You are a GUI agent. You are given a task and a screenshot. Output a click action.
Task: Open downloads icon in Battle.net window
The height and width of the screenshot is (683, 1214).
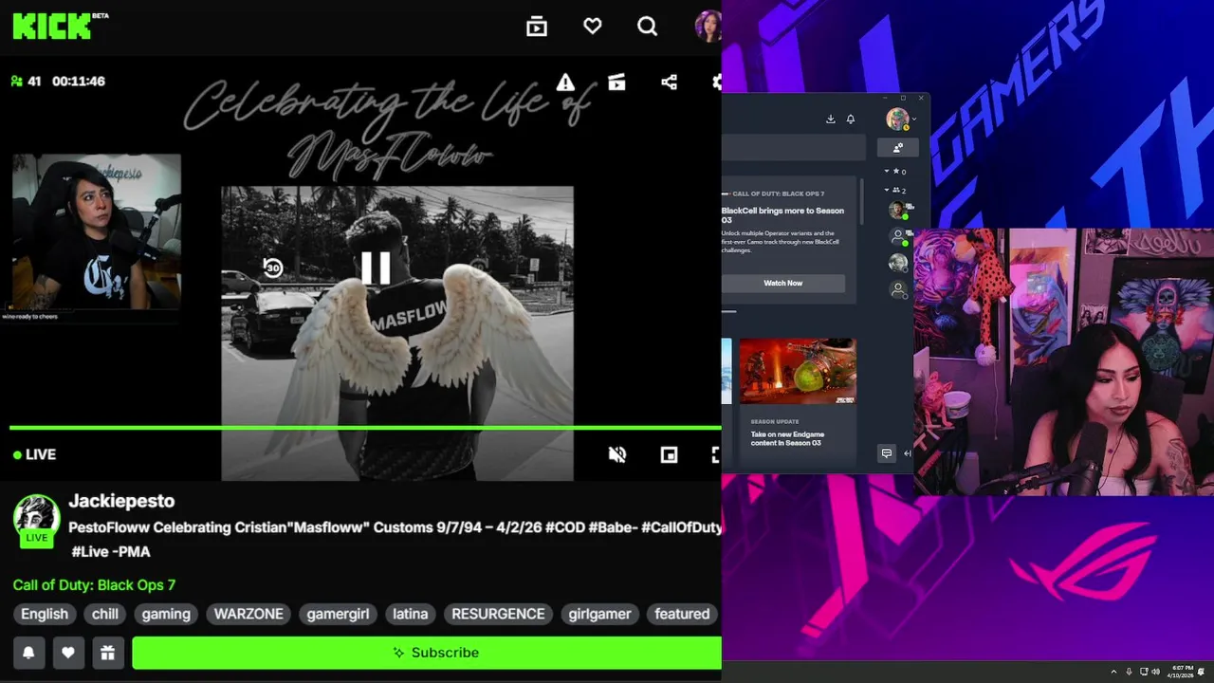coord(831,119)
